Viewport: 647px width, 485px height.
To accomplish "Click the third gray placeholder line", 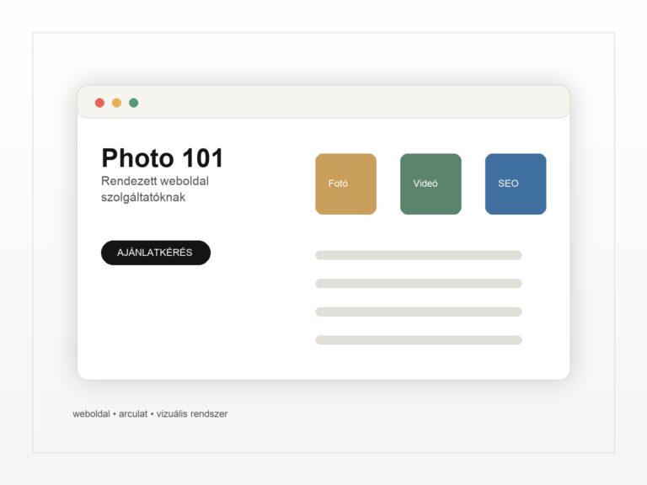I will pyautogui.click(x=419, y=312).
